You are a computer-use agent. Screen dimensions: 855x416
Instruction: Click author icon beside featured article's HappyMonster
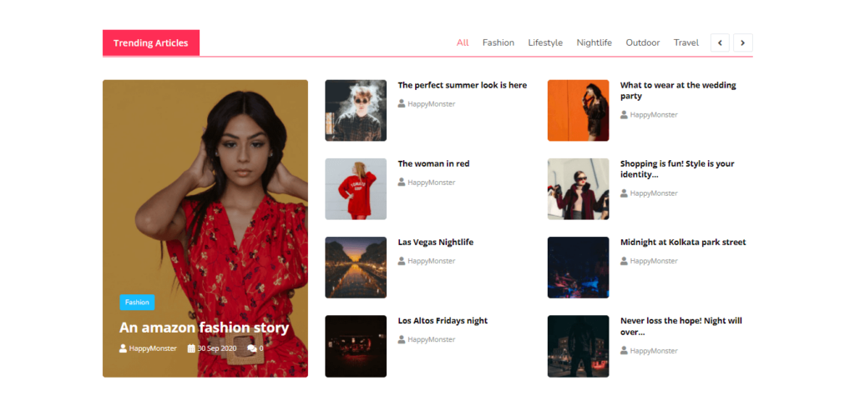(124, 348)
